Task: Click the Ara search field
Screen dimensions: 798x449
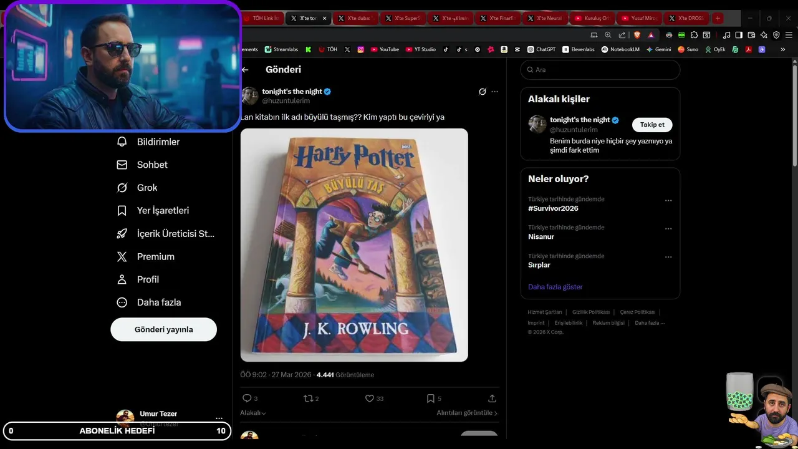Action: point(600,70)
